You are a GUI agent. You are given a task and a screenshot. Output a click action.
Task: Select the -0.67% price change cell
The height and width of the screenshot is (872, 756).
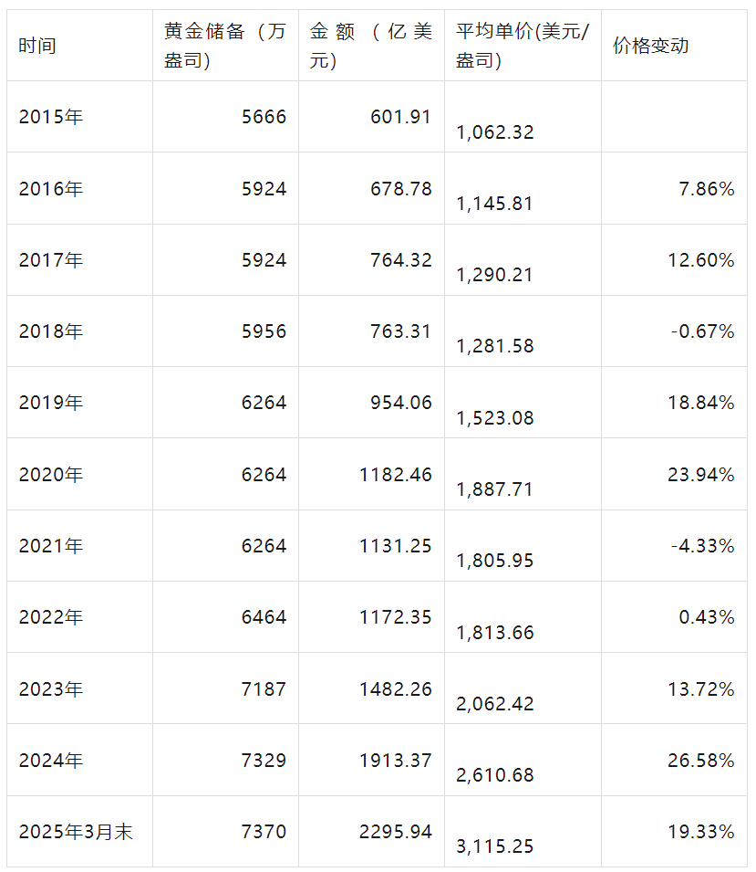tap(674, 331)
